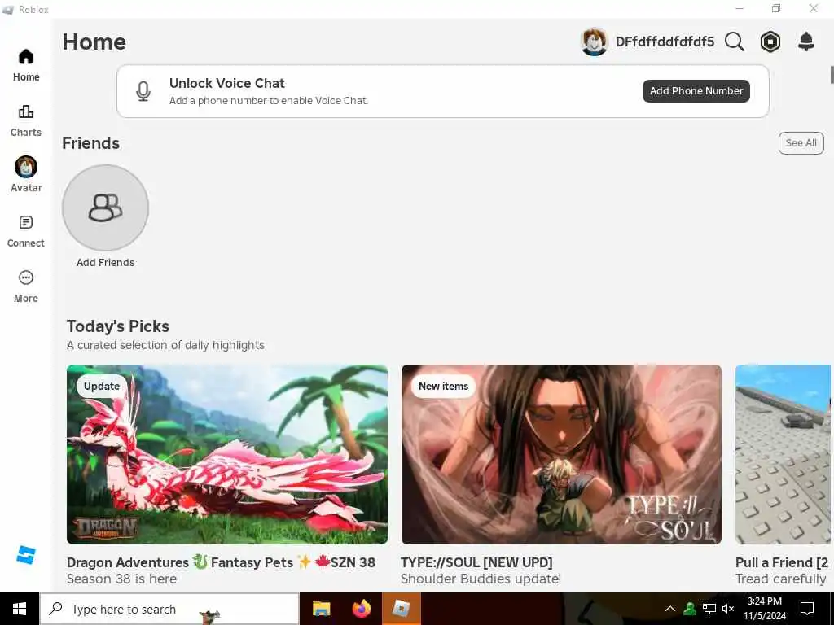Screen dimensions: 834x625
Task: Open Windows Start menu
Action: 20,609
